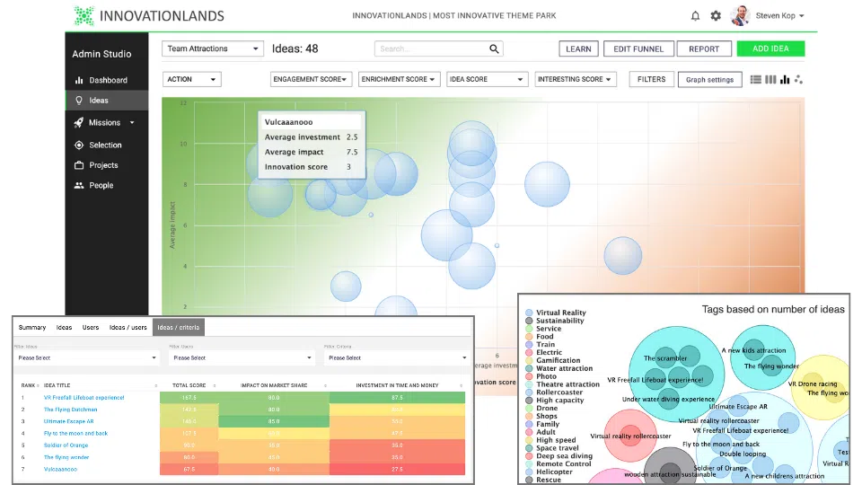The width and height of the screenshot is (862, 485).
Task: Open the notifications bell icon
Action: coord(695,16)
